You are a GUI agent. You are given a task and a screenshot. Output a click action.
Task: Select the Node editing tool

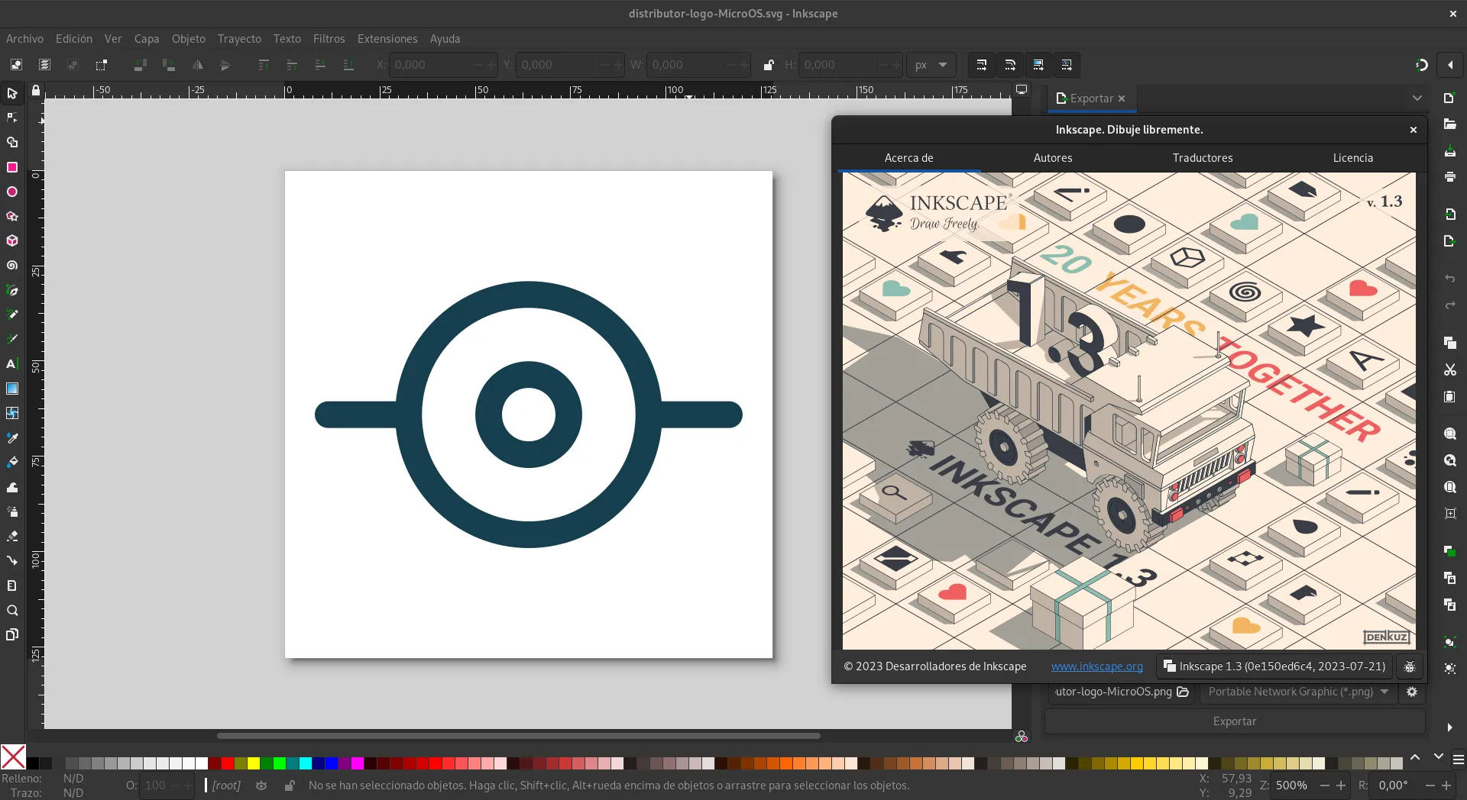(x=12, y=118)
